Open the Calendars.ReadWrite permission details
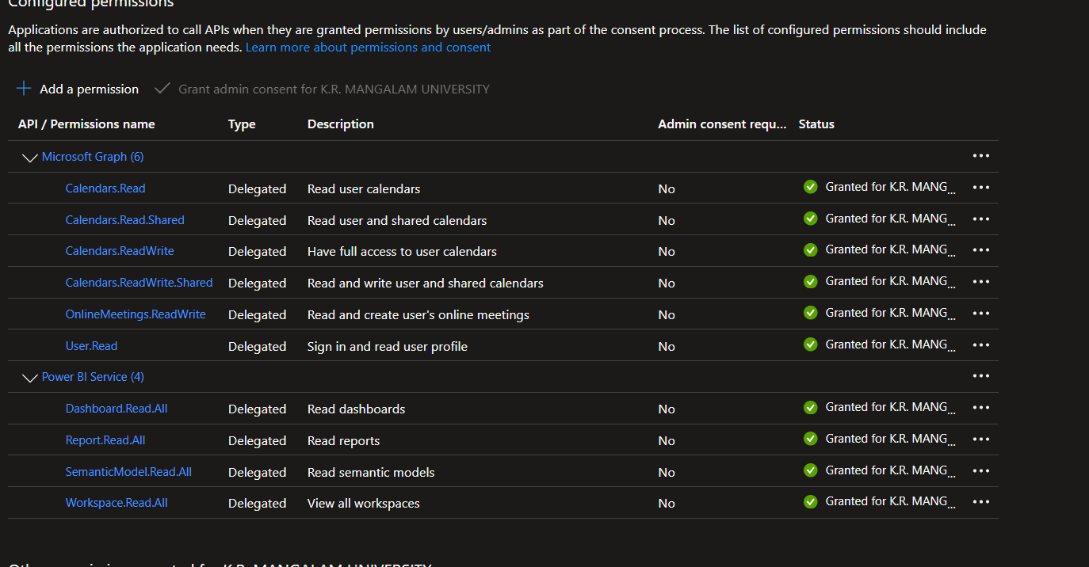 119,250
